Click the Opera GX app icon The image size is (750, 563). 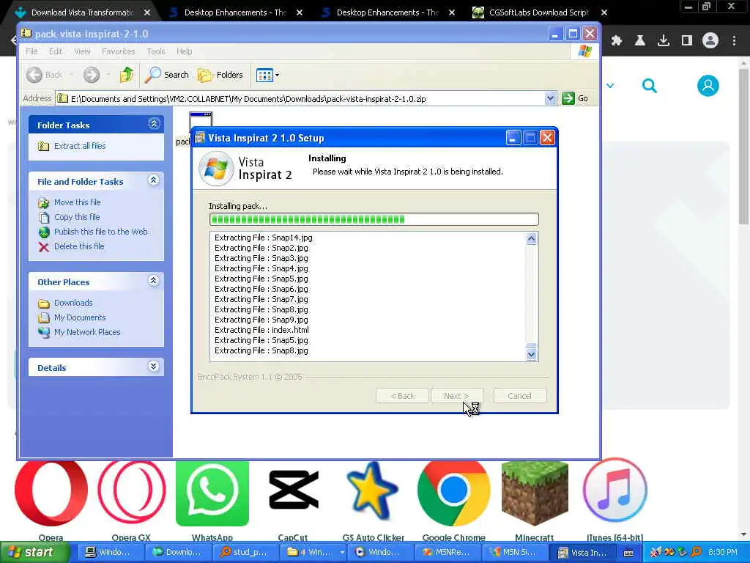click(132, 492)
